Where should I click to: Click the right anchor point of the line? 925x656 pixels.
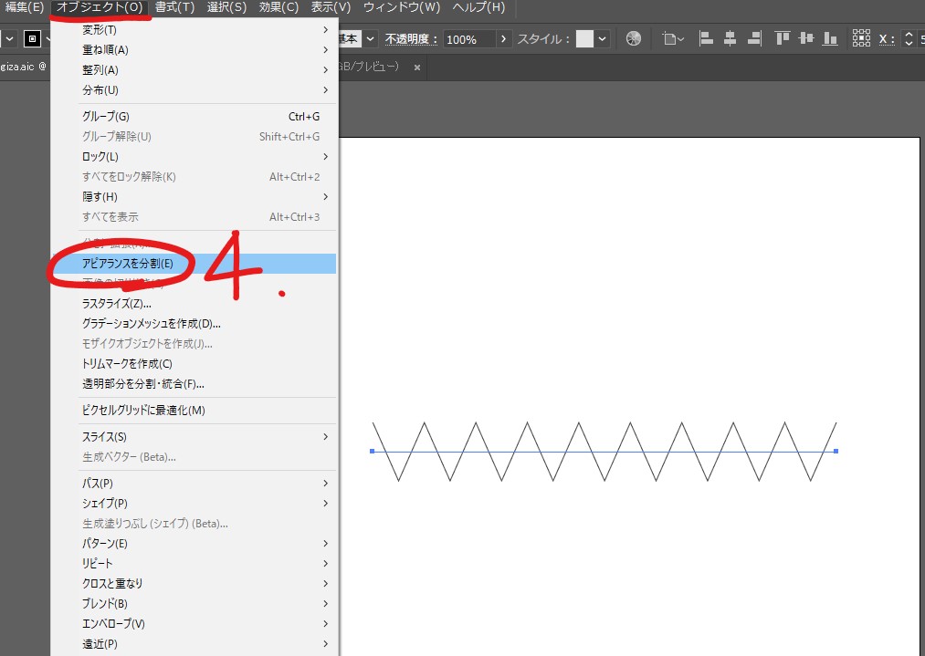pyautogui.click(x=836, y=452)
